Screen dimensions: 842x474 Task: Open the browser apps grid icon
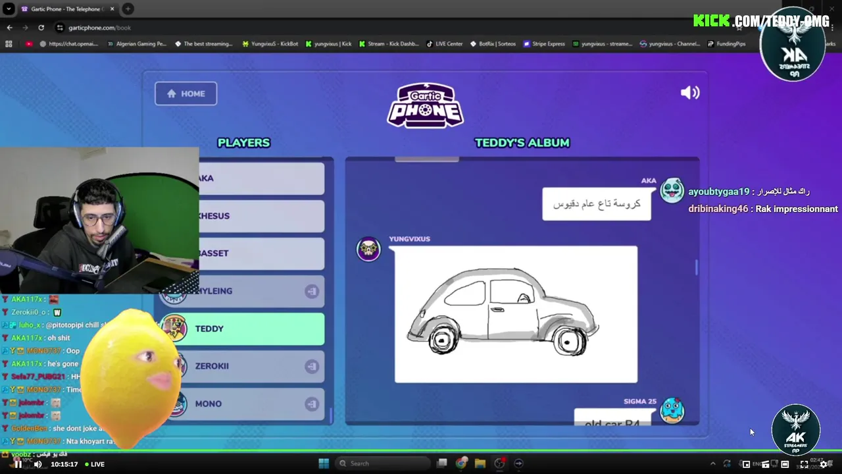point(9,44)
